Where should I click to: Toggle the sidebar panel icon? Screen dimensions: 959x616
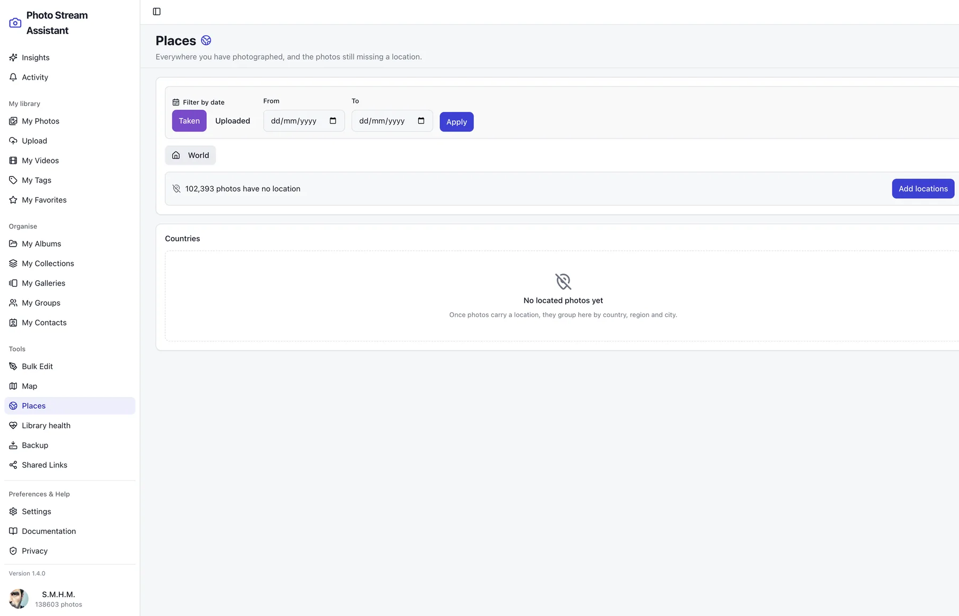click(157, 12)
